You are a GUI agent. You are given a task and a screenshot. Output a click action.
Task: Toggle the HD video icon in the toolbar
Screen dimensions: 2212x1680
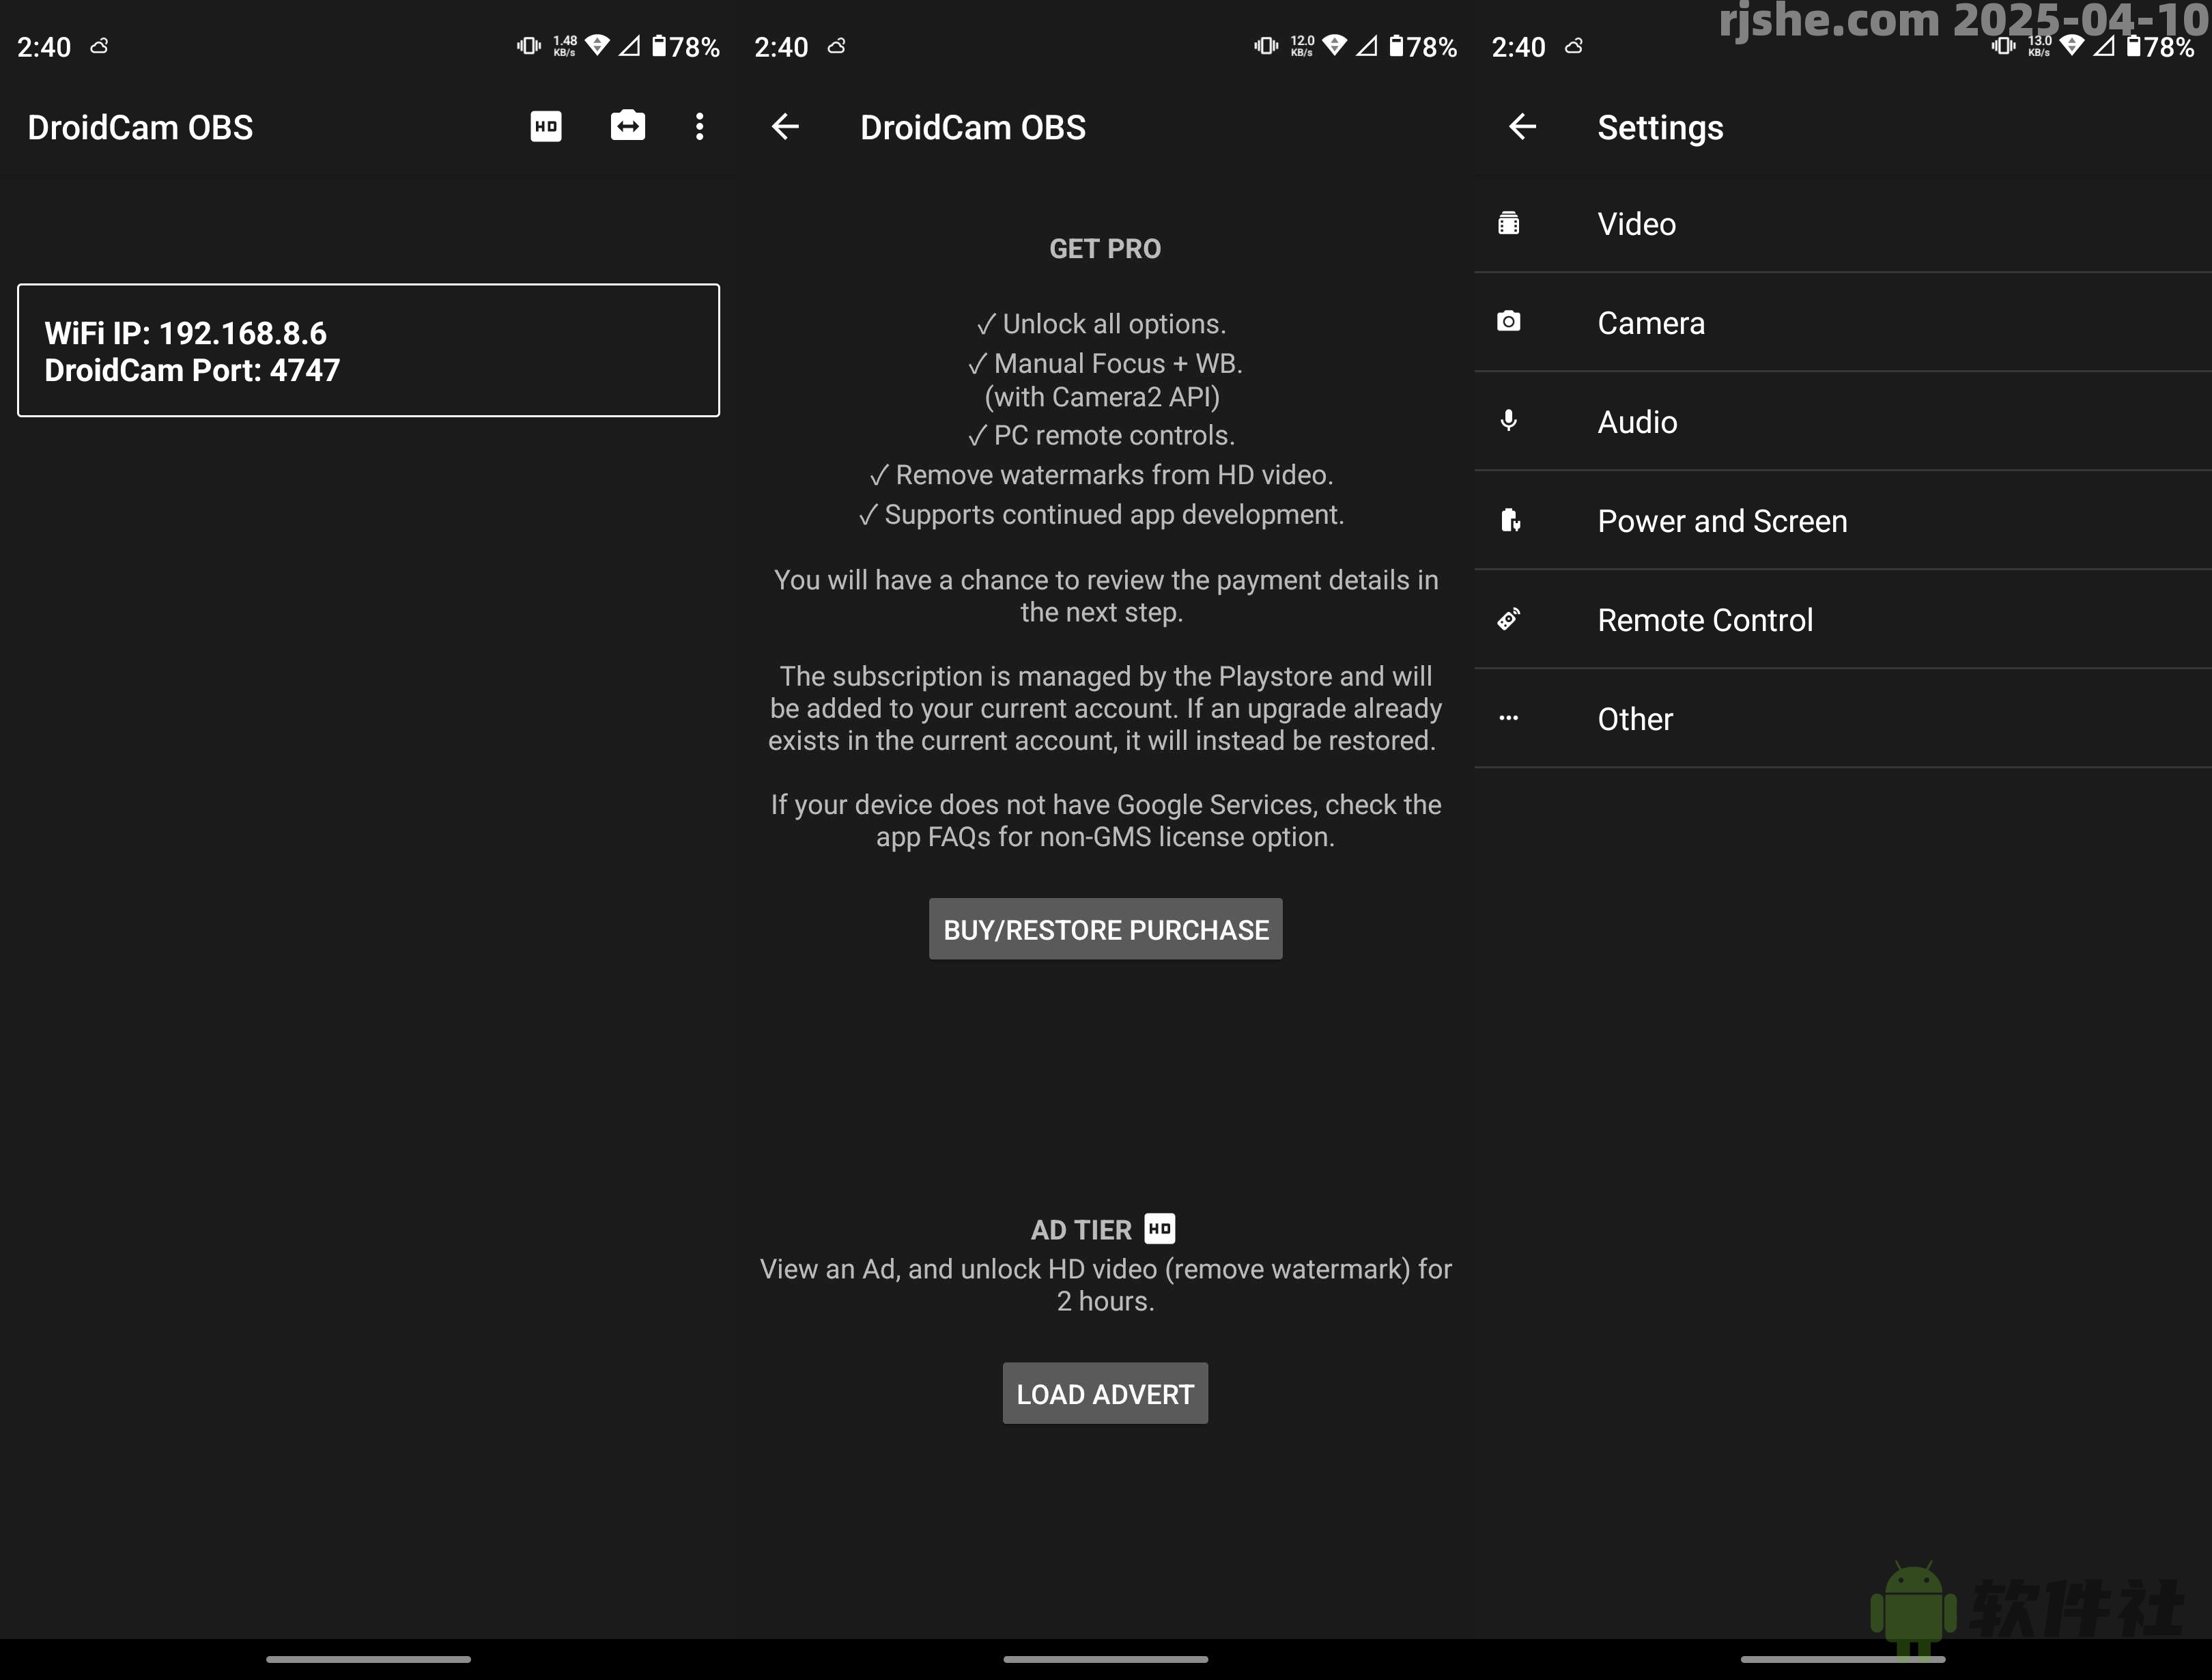click(545, 126)
